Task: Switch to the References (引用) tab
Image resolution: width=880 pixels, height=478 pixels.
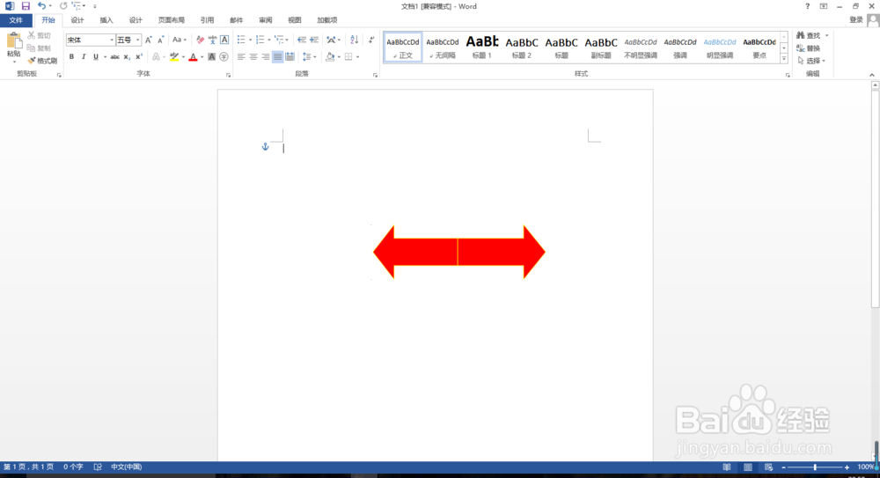Action: [207, 20]
